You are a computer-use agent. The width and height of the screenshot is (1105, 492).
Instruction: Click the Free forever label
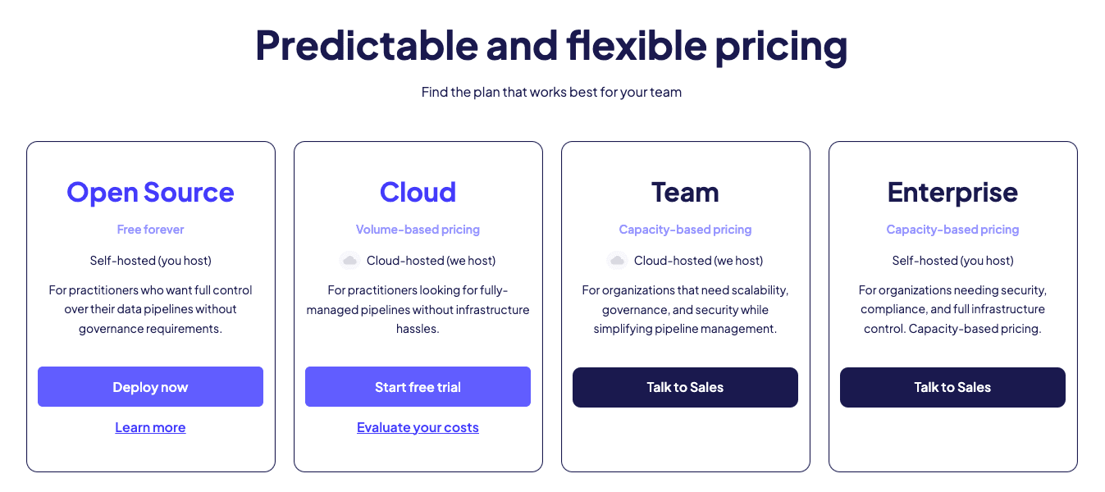tap(150, 230)
